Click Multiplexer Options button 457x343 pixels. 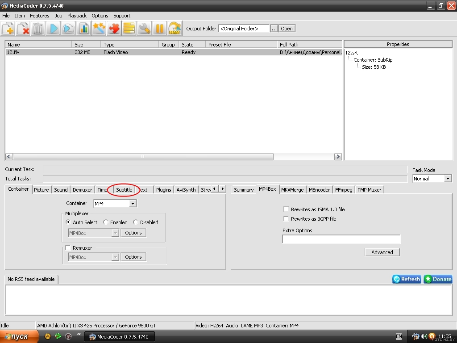pos(133,233)
